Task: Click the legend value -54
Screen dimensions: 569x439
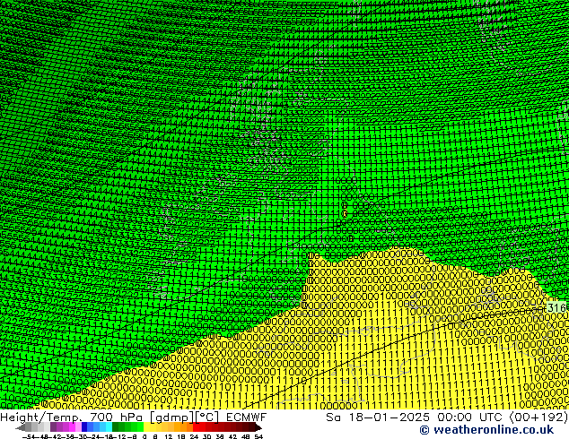Action: [29, 436]
